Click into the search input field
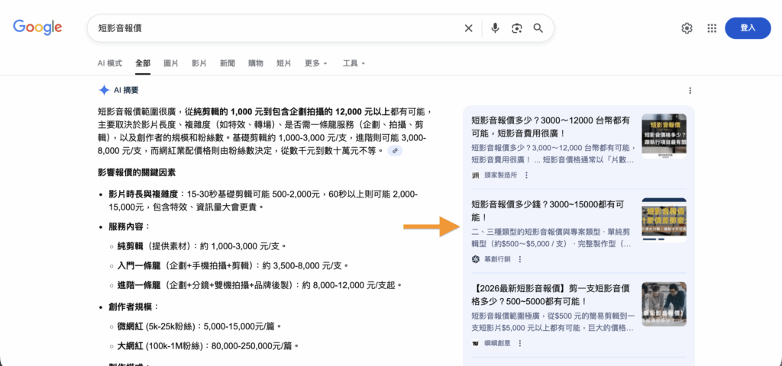 pyautogui.click(x=275, y=28)
